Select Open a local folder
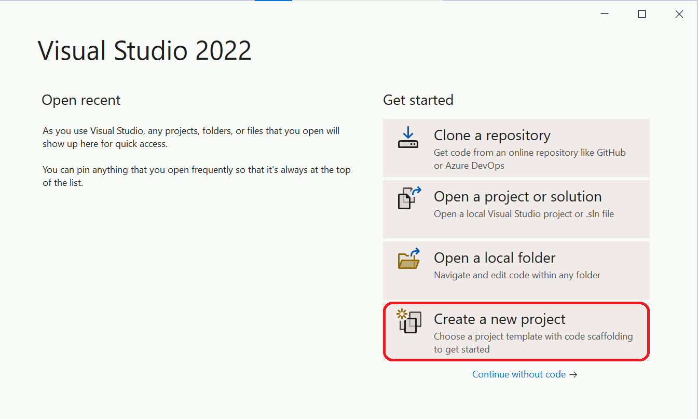 (x=516, y=270)
